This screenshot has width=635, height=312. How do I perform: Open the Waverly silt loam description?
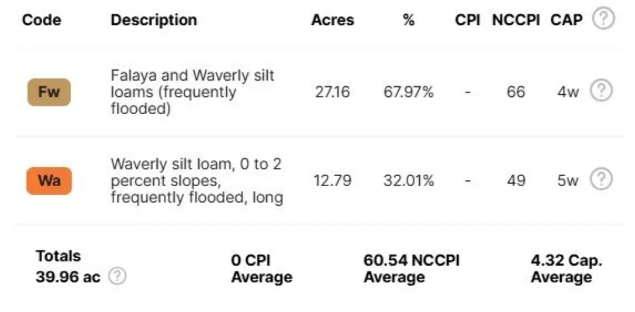tap(197, 181)
